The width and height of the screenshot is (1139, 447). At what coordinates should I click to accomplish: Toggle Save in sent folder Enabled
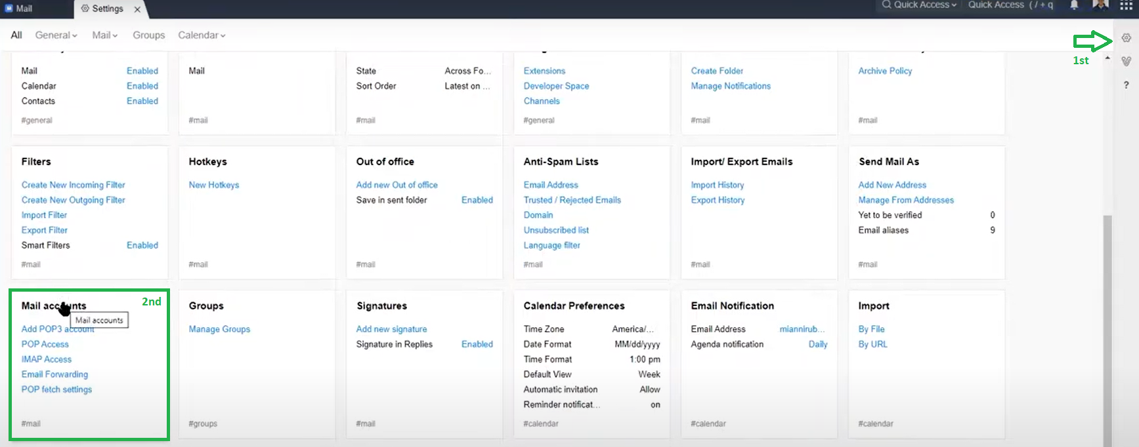pyautogui.click(x=477, y=200)
